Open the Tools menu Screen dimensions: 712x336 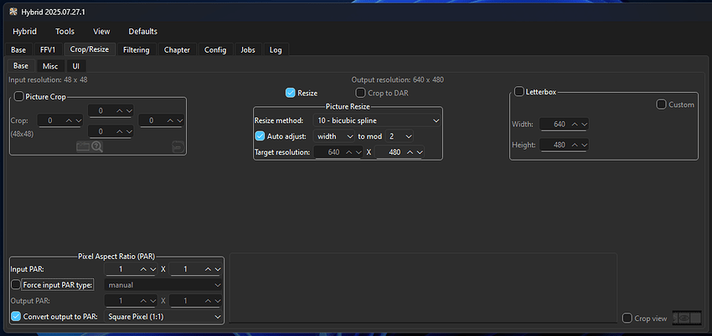point(64,32)
